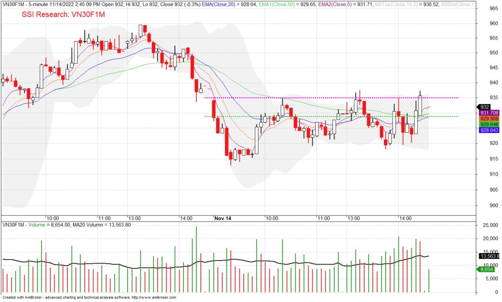502x302 pixels.
Task: Click the red 'SSI Research: VN30F1M' title
Action: point(64,14)
